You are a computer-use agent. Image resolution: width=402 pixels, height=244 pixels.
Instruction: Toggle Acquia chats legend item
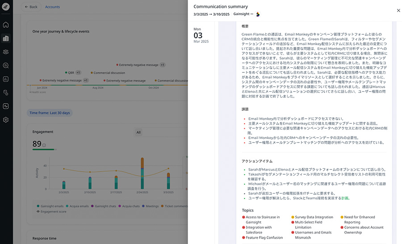[x=129, y=206]
